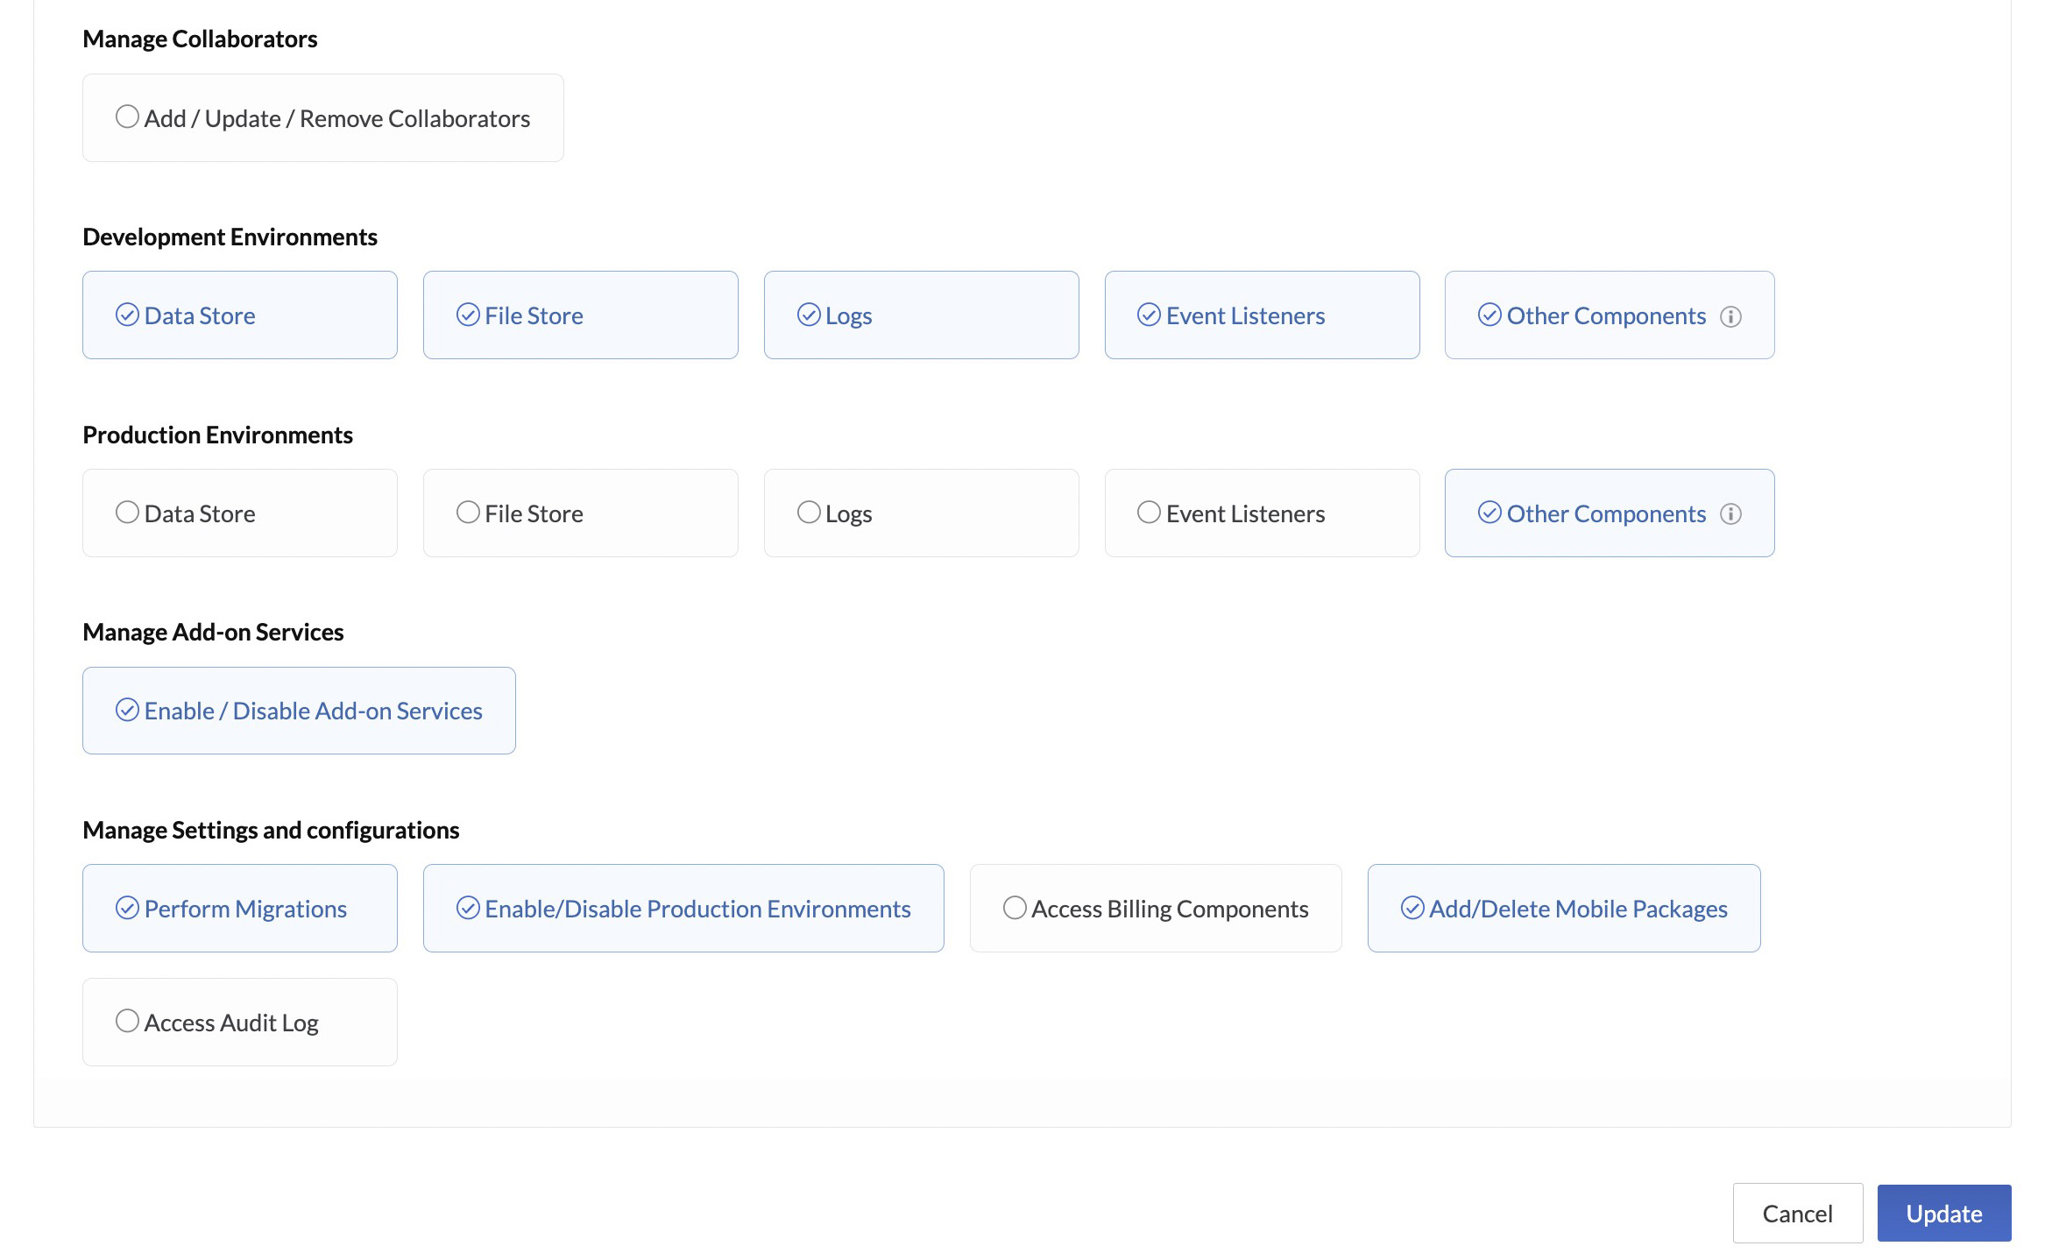Screen dimensions: 2045x1253
Task: Uncheck Development Event Listeners check icon
Action: pyautogui.click(x=1148, y=315)
